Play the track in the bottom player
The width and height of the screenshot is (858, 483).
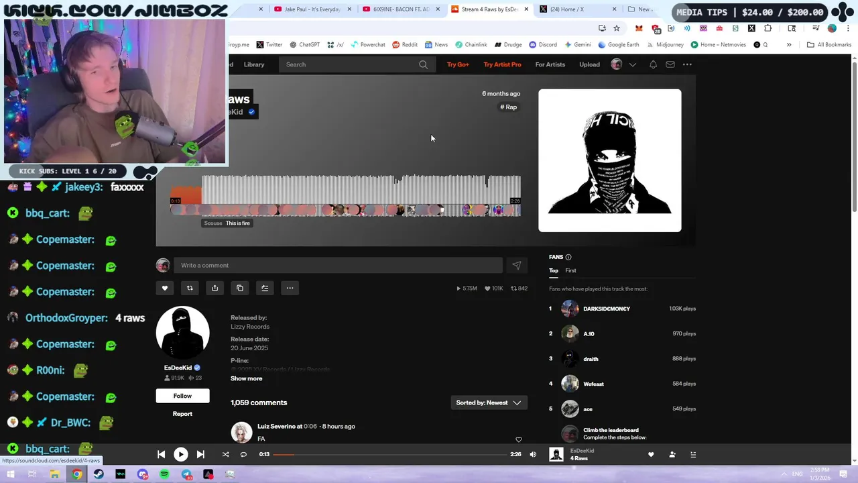point(181,454)
